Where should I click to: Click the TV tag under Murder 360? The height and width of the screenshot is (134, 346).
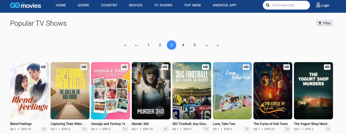[165, 129]
